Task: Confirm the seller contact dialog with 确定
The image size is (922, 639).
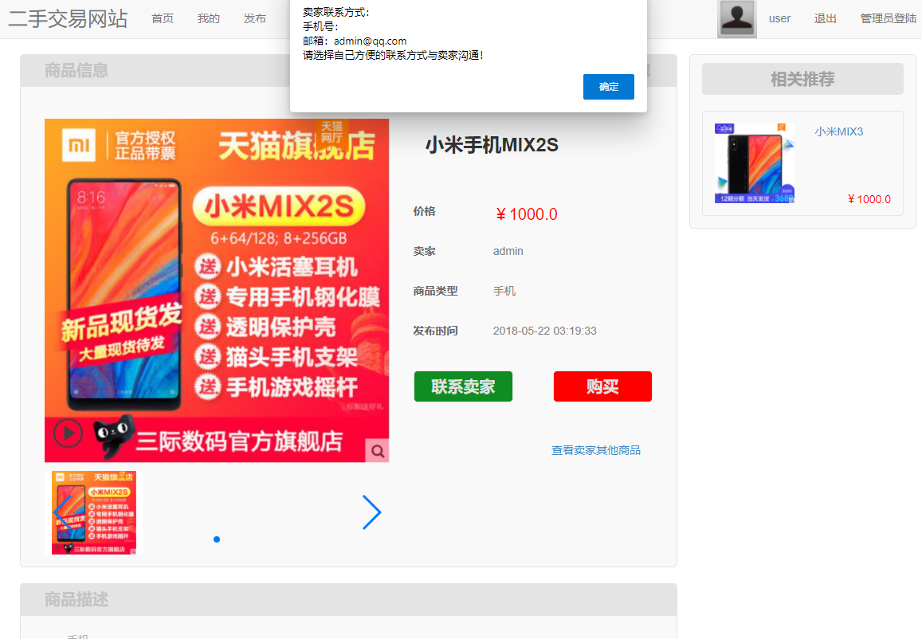Action: coord(608,87)
